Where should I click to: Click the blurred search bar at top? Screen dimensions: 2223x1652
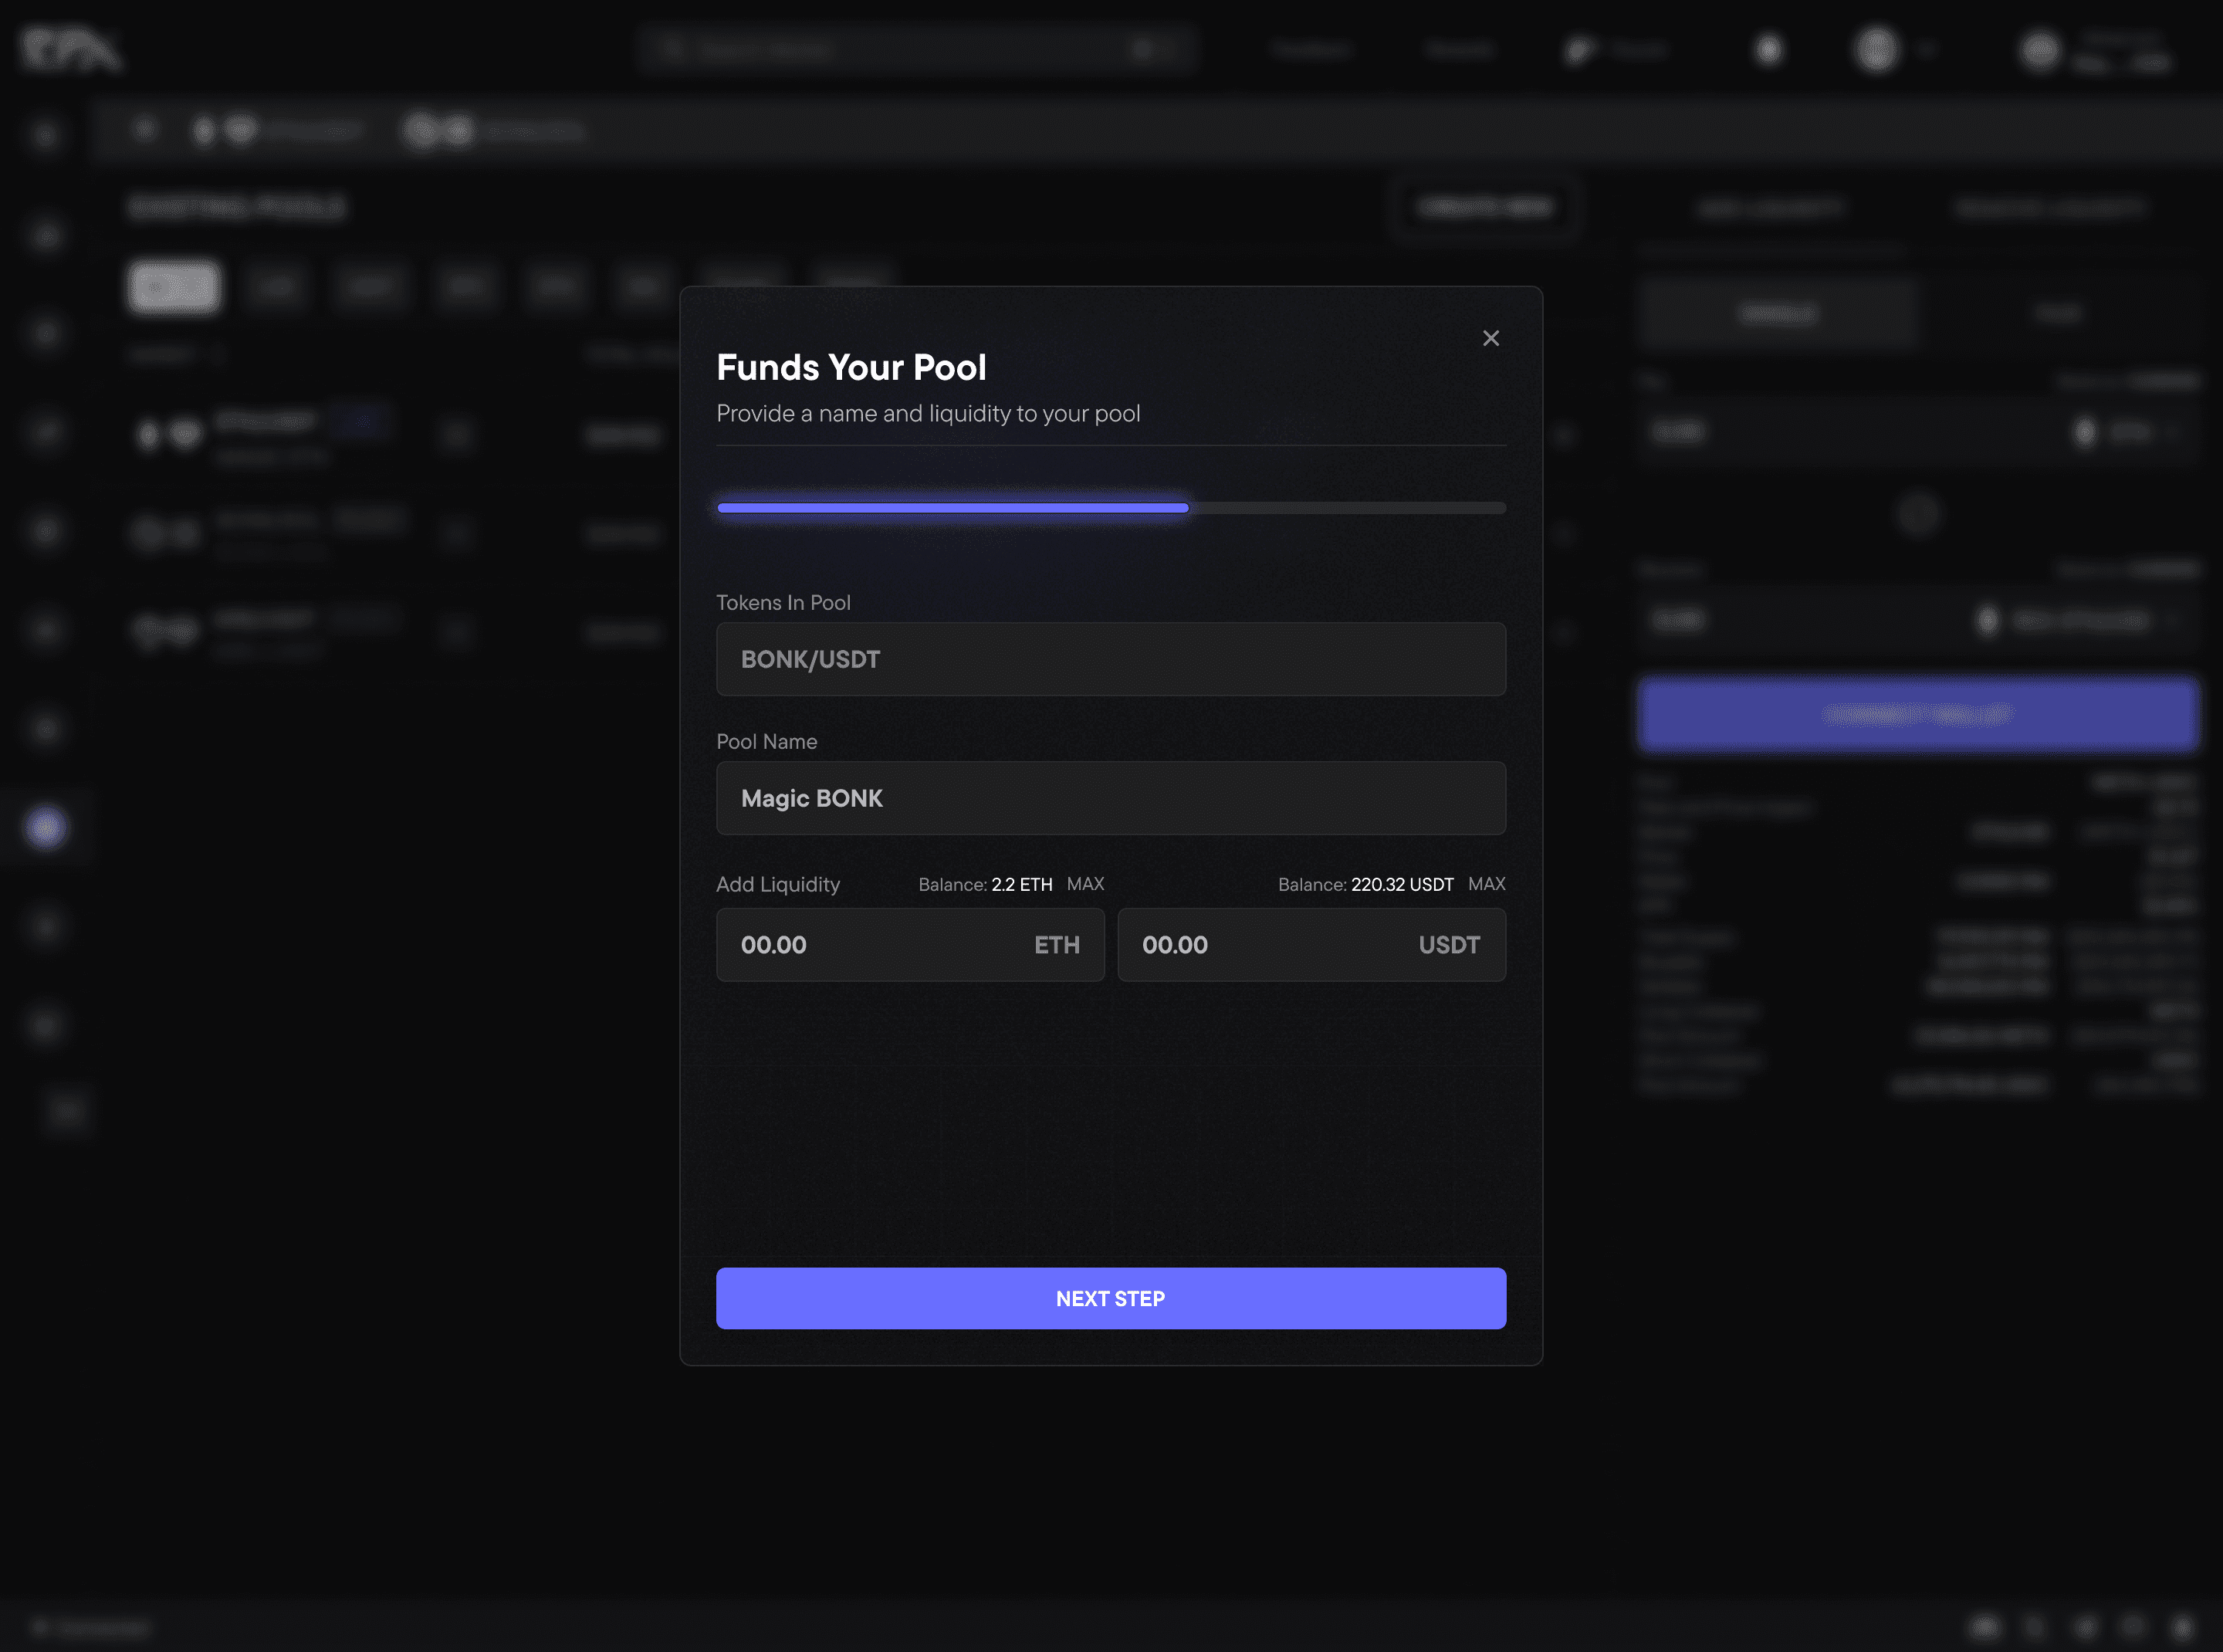(915, 49)
